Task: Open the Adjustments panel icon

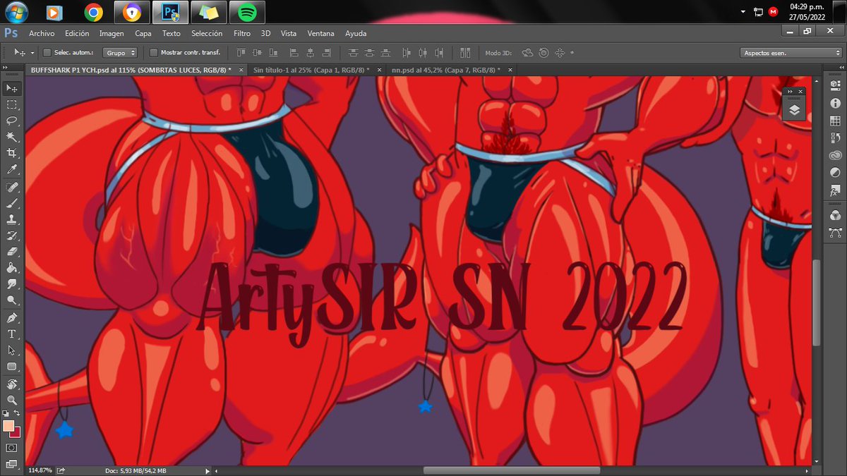Action: coord(836,173)
